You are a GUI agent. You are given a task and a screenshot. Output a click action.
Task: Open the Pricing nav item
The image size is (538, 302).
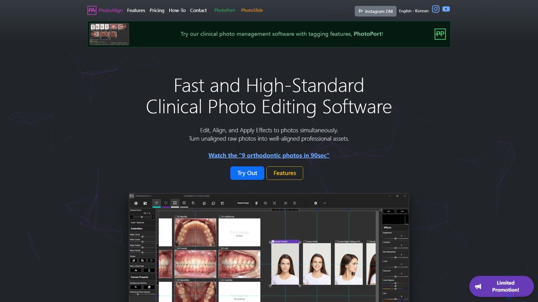157,10
